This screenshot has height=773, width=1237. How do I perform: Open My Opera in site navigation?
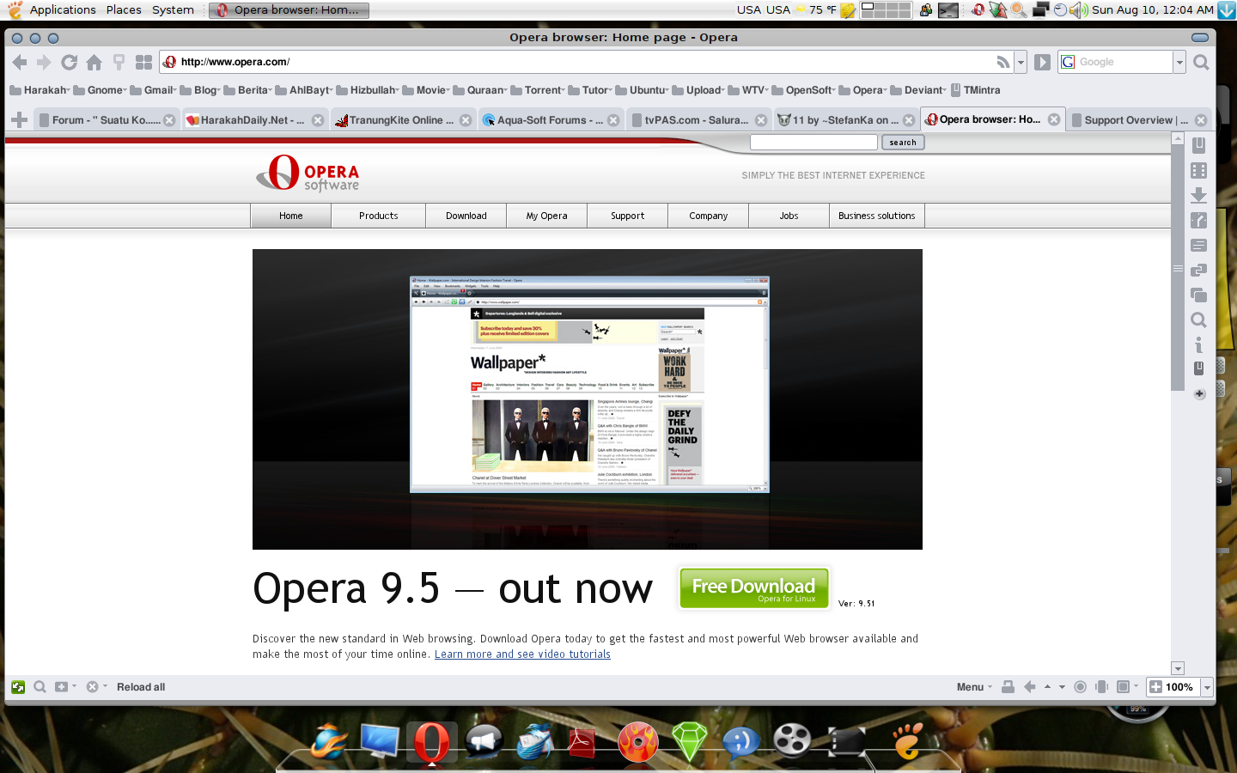[x=547, y=216]
